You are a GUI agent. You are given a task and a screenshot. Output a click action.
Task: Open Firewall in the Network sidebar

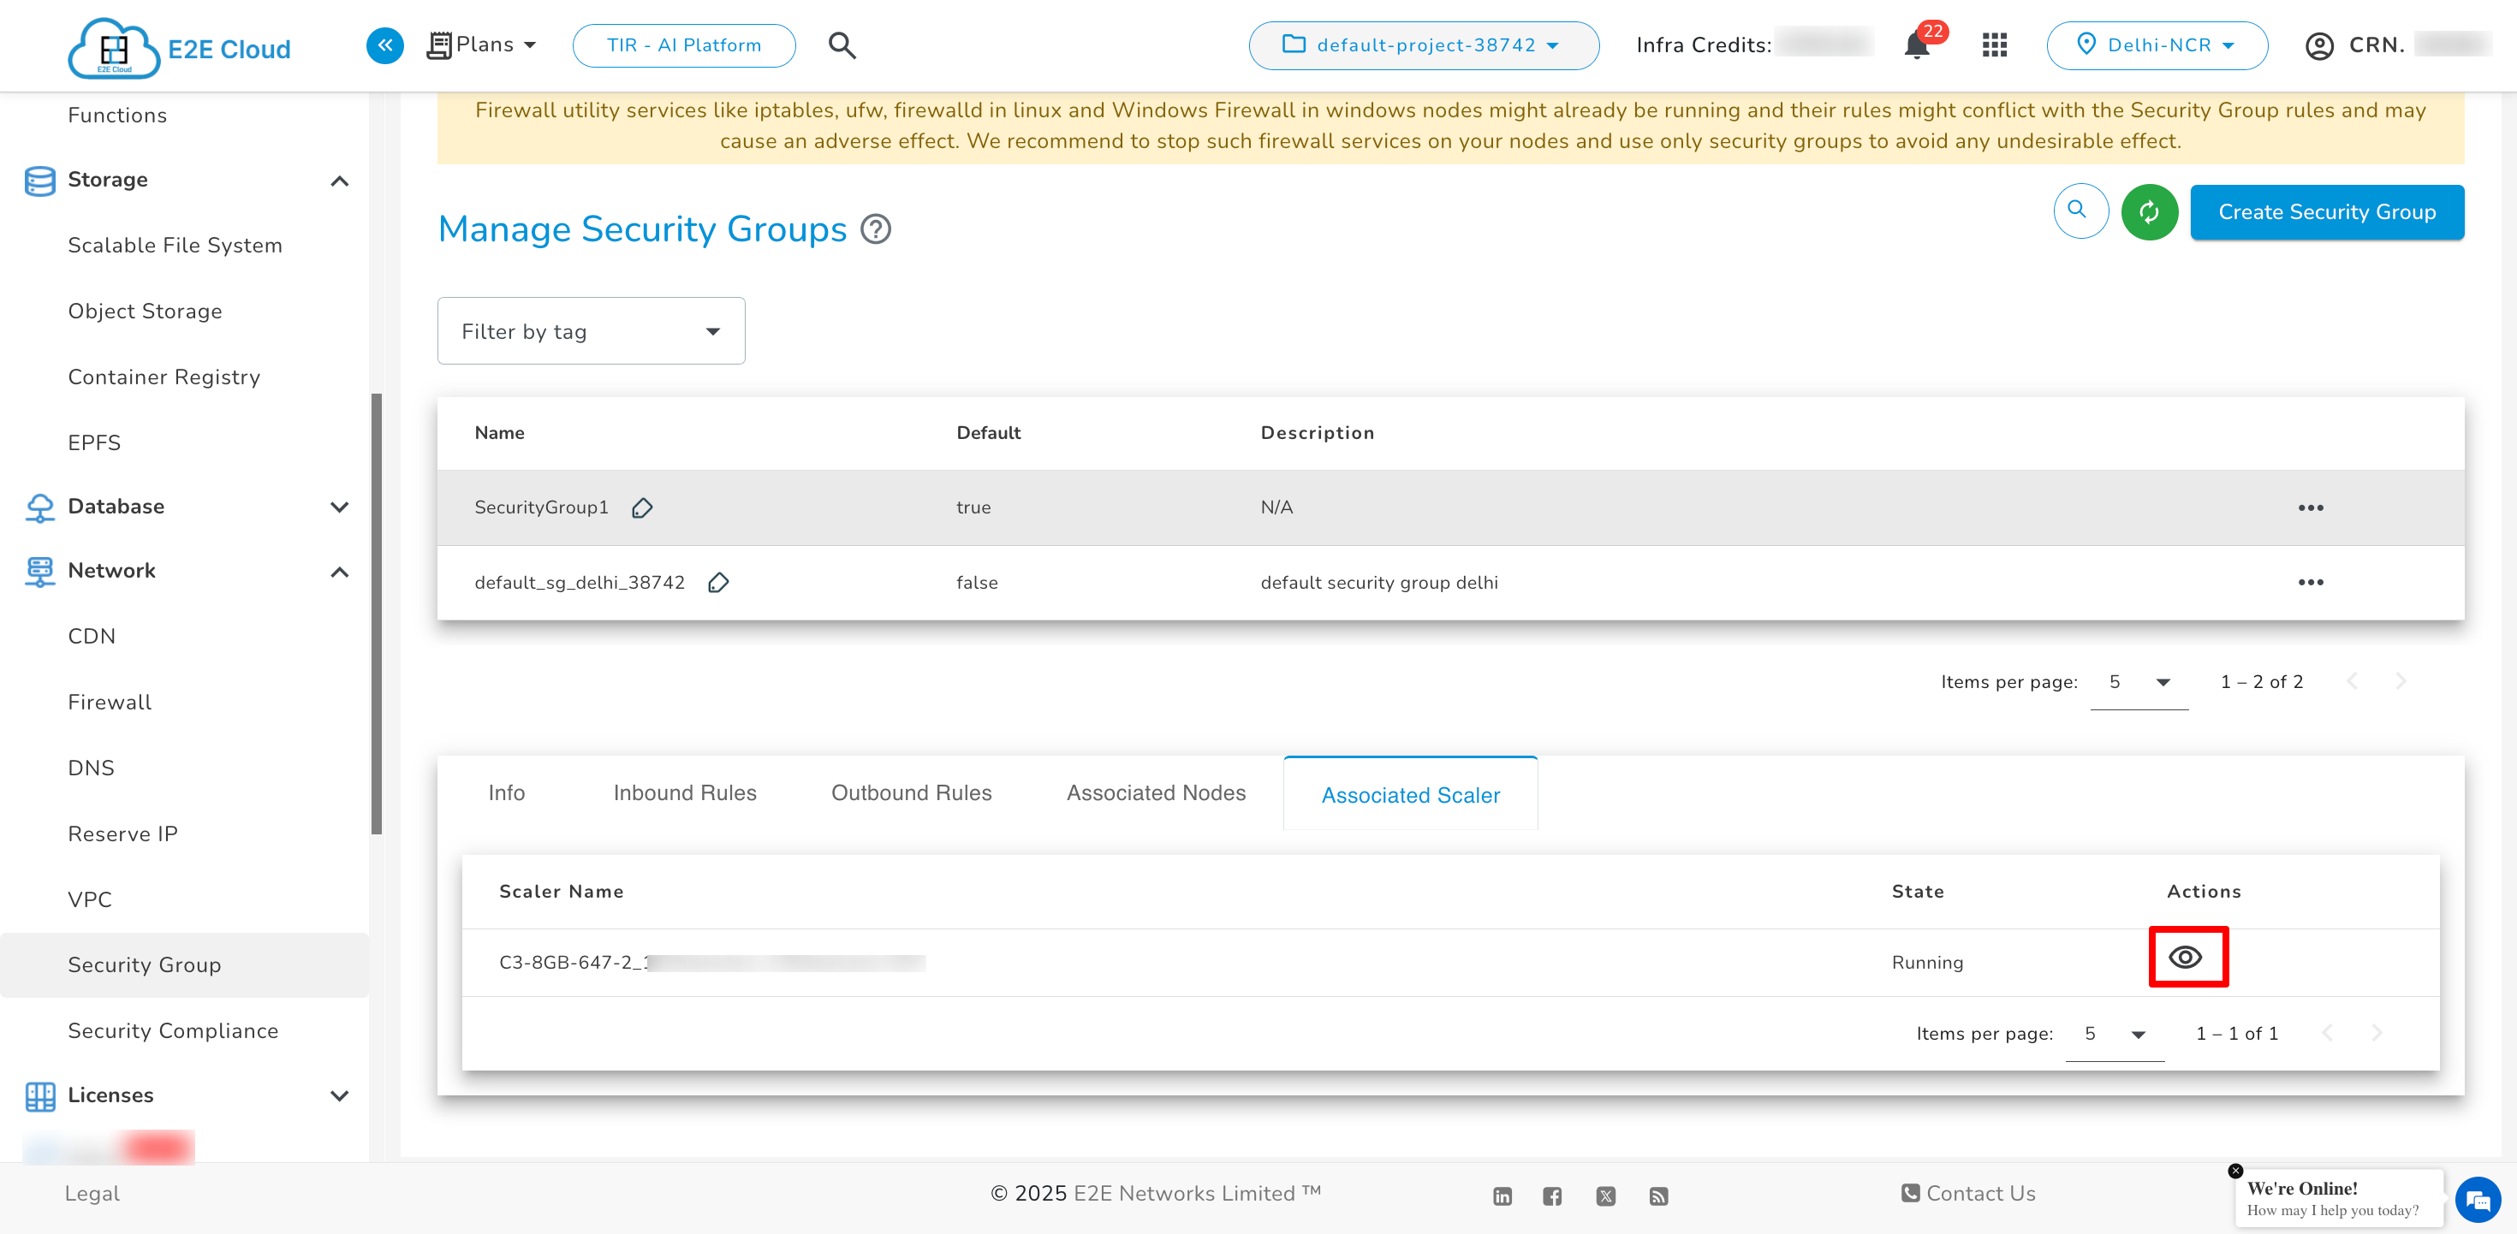pos(110,702)
